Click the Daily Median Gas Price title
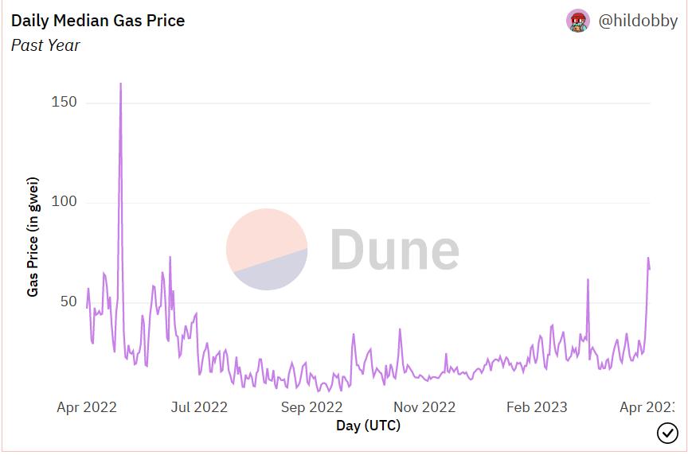The height and width of the screenshot is (455, 688). pyautogui.click(x=98, y=21)
